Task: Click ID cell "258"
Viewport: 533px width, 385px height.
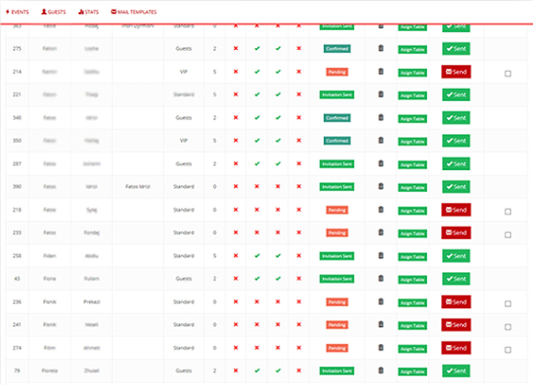Action: 17,255
